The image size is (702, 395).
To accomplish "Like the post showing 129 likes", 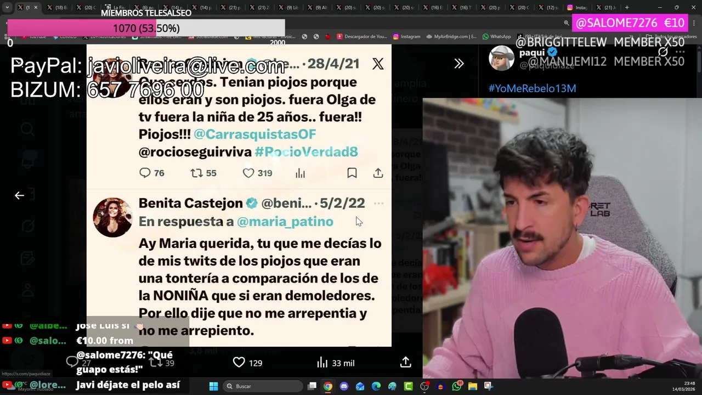I will (x=239, y=363).
